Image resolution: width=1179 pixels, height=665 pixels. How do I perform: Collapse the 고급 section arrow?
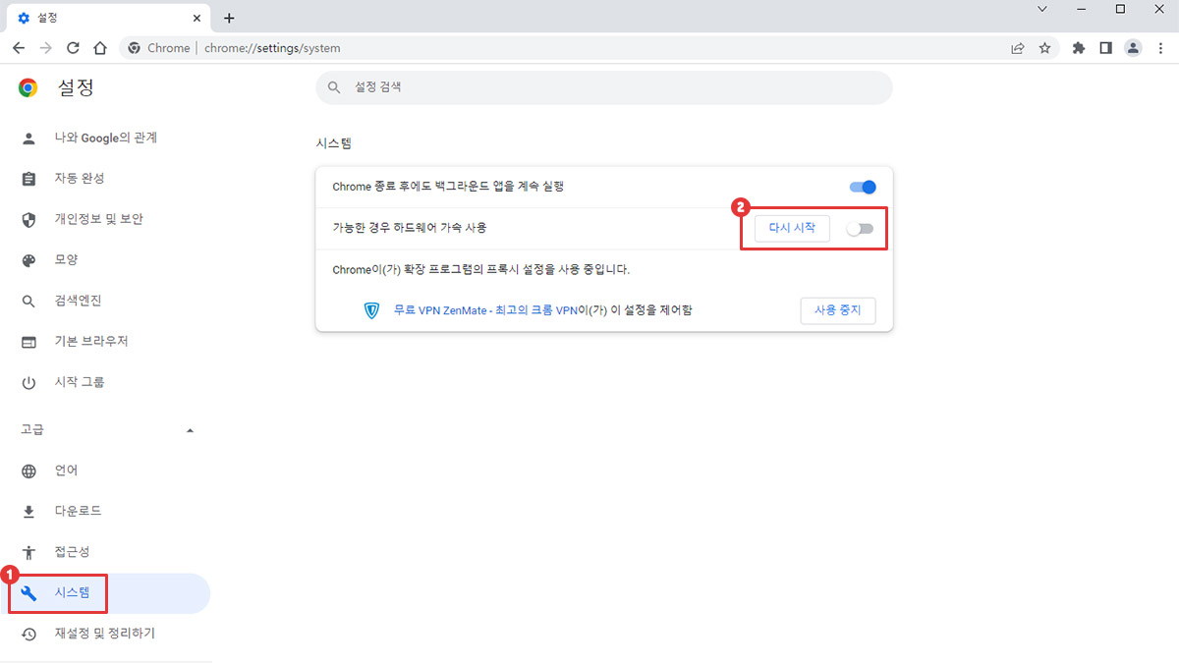(x=190, y=430)
